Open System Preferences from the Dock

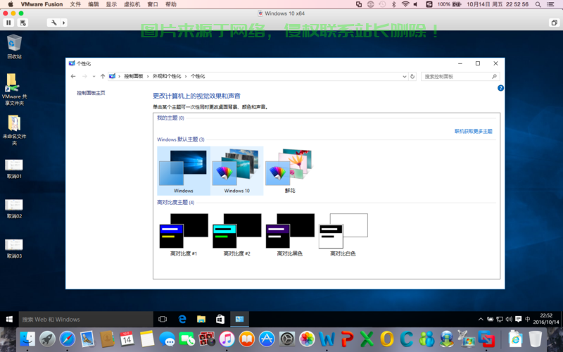(x=287, y=339)
